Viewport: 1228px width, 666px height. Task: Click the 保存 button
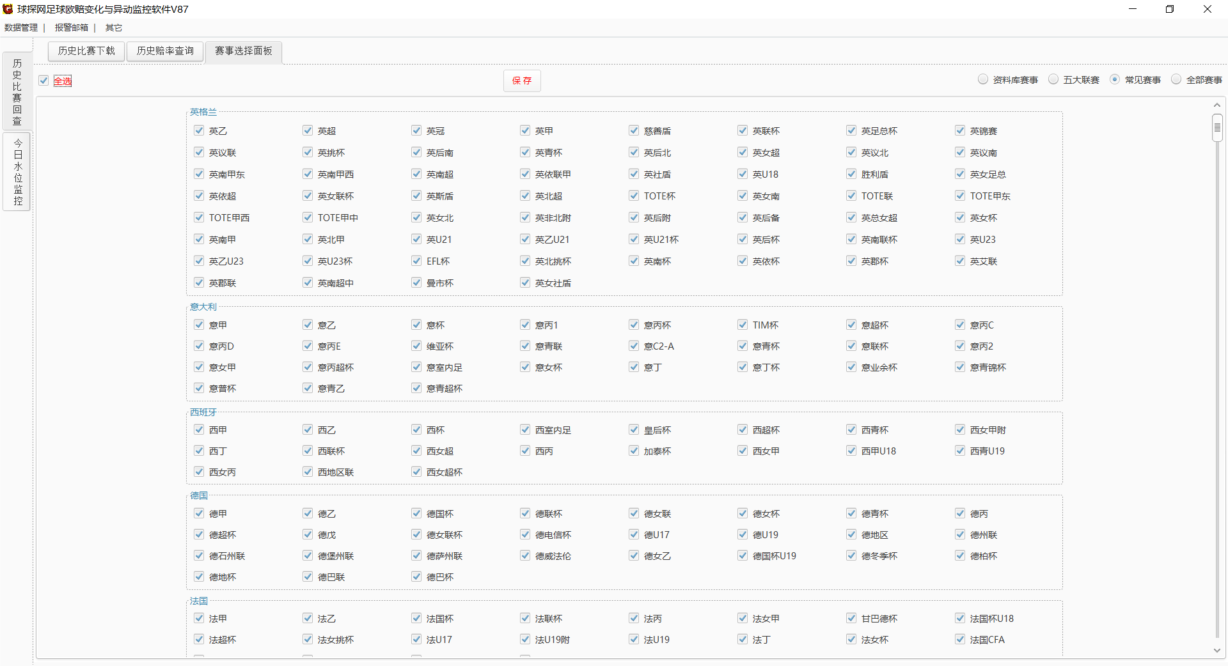tap(522, 81)
